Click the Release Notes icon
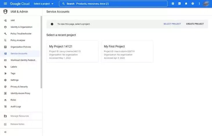The width and height of the screenshot is (212, 136). pyautogui.click(x=6, y=124)
